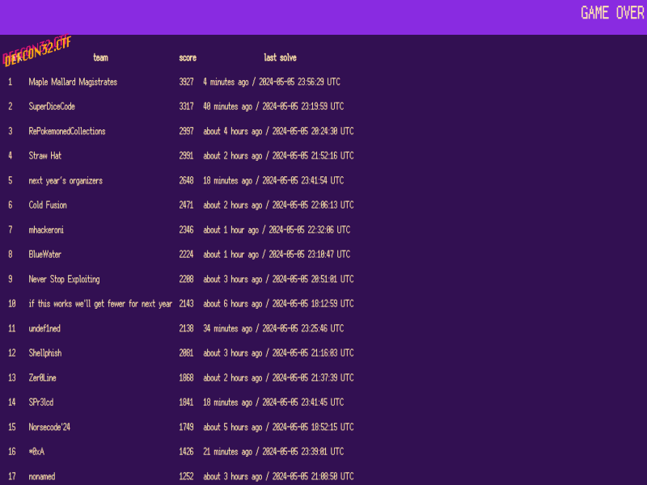The image size is (647, 485).
Task: Open the Norsecode'24 team entry
Action: 50,427
